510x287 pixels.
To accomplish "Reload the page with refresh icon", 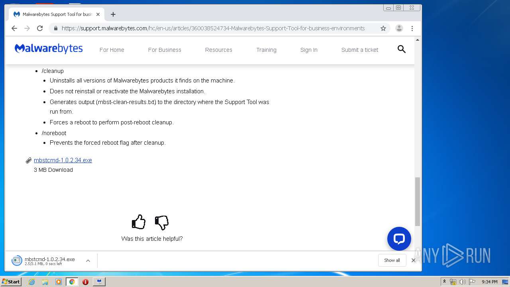I will (x=40, y=28).
